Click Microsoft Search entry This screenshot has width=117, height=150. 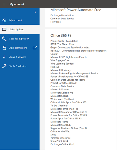click(59, 96)
